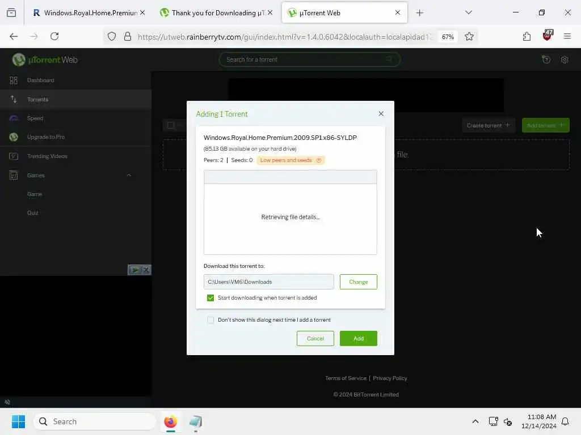Show hidden system tray icons
This screenshot has height=435, width=581.
[x=475, y=421]
